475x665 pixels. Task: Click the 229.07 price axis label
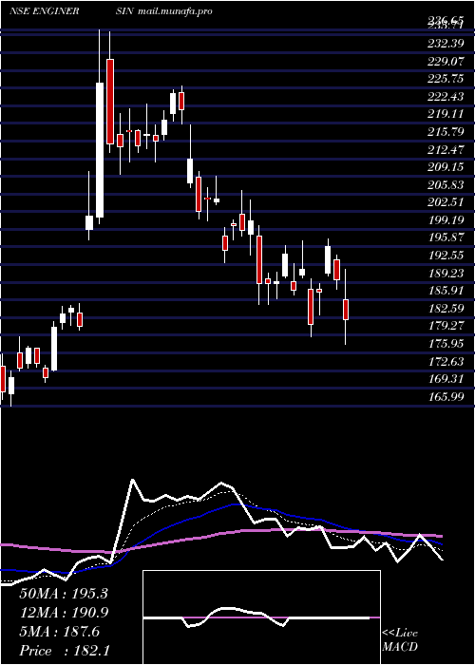[x=444, y=62]
